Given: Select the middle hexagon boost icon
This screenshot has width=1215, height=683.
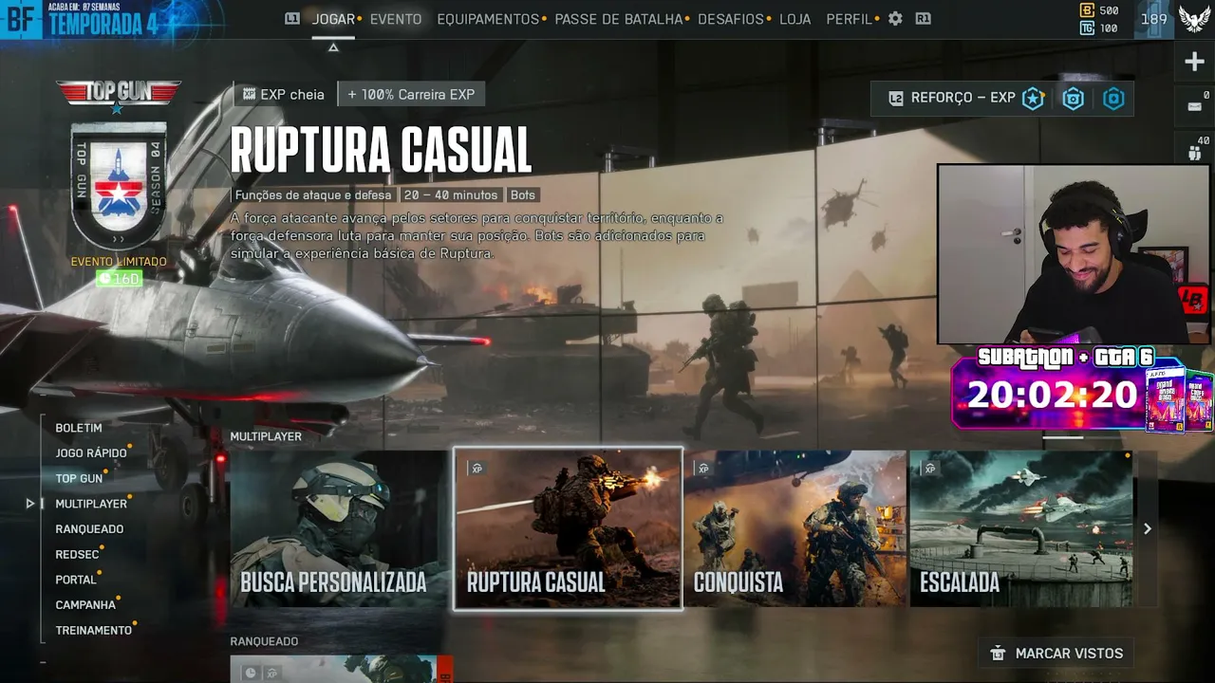Looking at the screenshot, I should pos(1074,99).
